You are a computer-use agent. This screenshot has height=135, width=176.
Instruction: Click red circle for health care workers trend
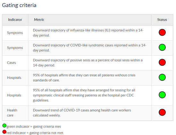tap(162, 112)
